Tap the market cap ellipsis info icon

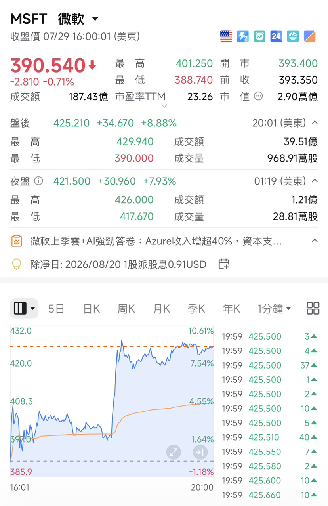(258, 96)
